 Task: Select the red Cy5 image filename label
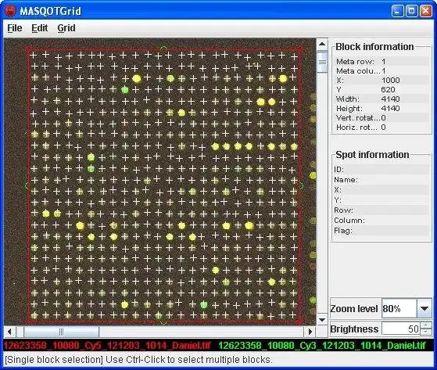[107, 346]
